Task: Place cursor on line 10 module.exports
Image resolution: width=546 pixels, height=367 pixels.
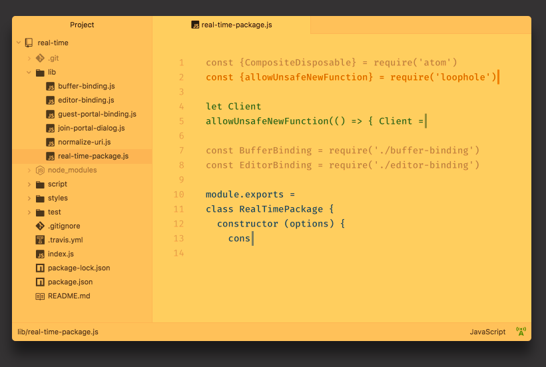Action: click(250, 194)
